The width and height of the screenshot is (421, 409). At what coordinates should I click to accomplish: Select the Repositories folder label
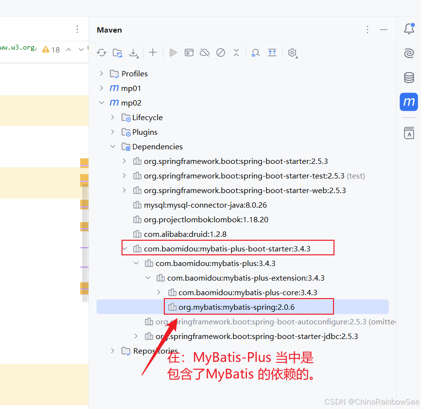[156, 351]
